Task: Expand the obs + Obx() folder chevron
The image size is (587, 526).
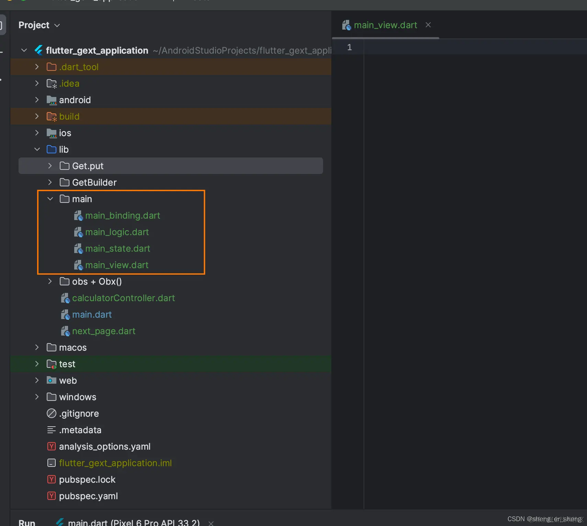Action: pos(50,281)
